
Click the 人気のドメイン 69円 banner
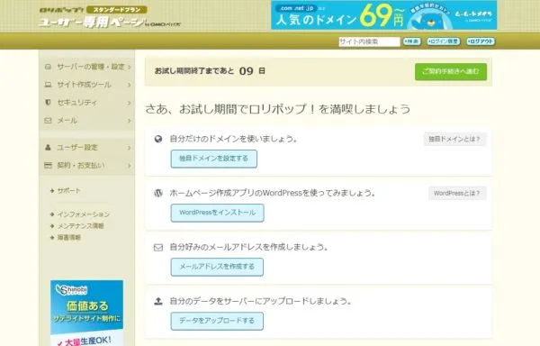[384, 15]
